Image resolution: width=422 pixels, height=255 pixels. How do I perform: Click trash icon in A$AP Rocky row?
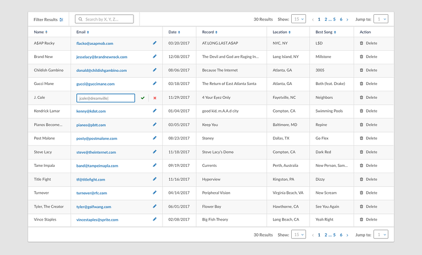point(361,43)
